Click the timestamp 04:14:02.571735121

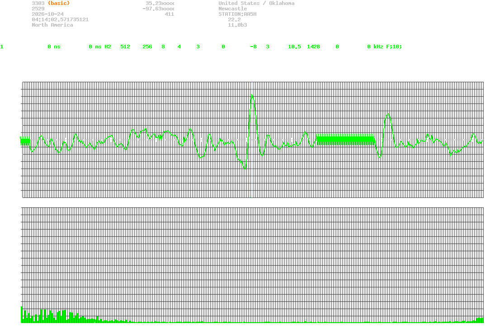pos(60,19)
